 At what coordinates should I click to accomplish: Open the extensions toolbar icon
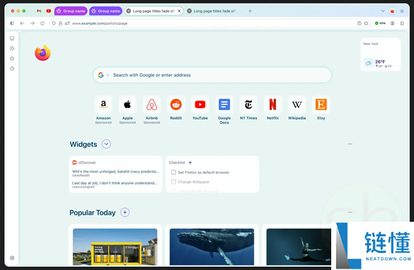pos(402,23)
